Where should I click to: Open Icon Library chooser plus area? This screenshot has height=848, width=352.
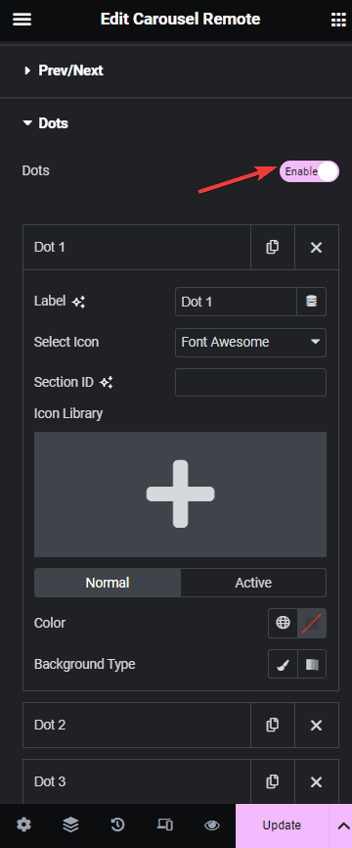coord(180,495)
